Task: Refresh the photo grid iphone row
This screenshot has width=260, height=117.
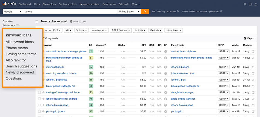Action: coord(253,111)
